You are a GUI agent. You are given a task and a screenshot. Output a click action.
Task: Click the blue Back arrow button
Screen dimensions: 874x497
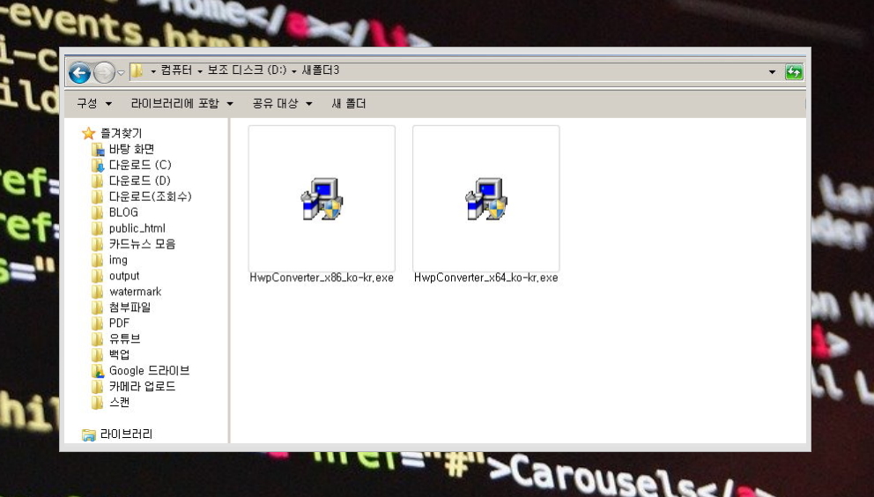coord(79,72)
